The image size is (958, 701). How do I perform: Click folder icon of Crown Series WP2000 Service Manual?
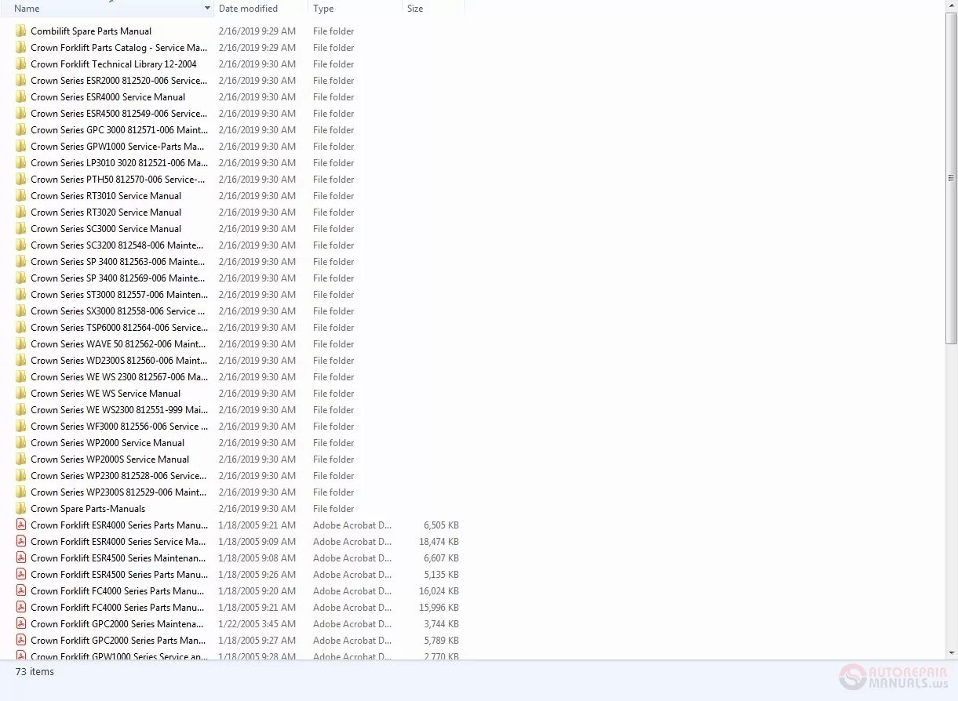[x=21, y=443]
